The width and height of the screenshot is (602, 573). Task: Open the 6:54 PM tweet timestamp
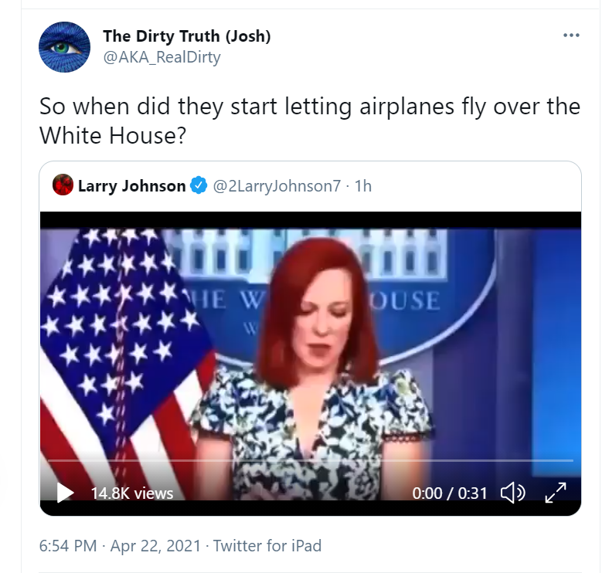pyautogui.click(x=68, y=545)
